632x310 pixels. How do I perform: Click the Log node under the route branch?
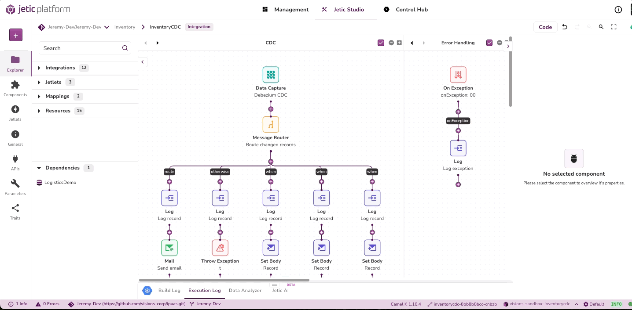coord(169,198)
